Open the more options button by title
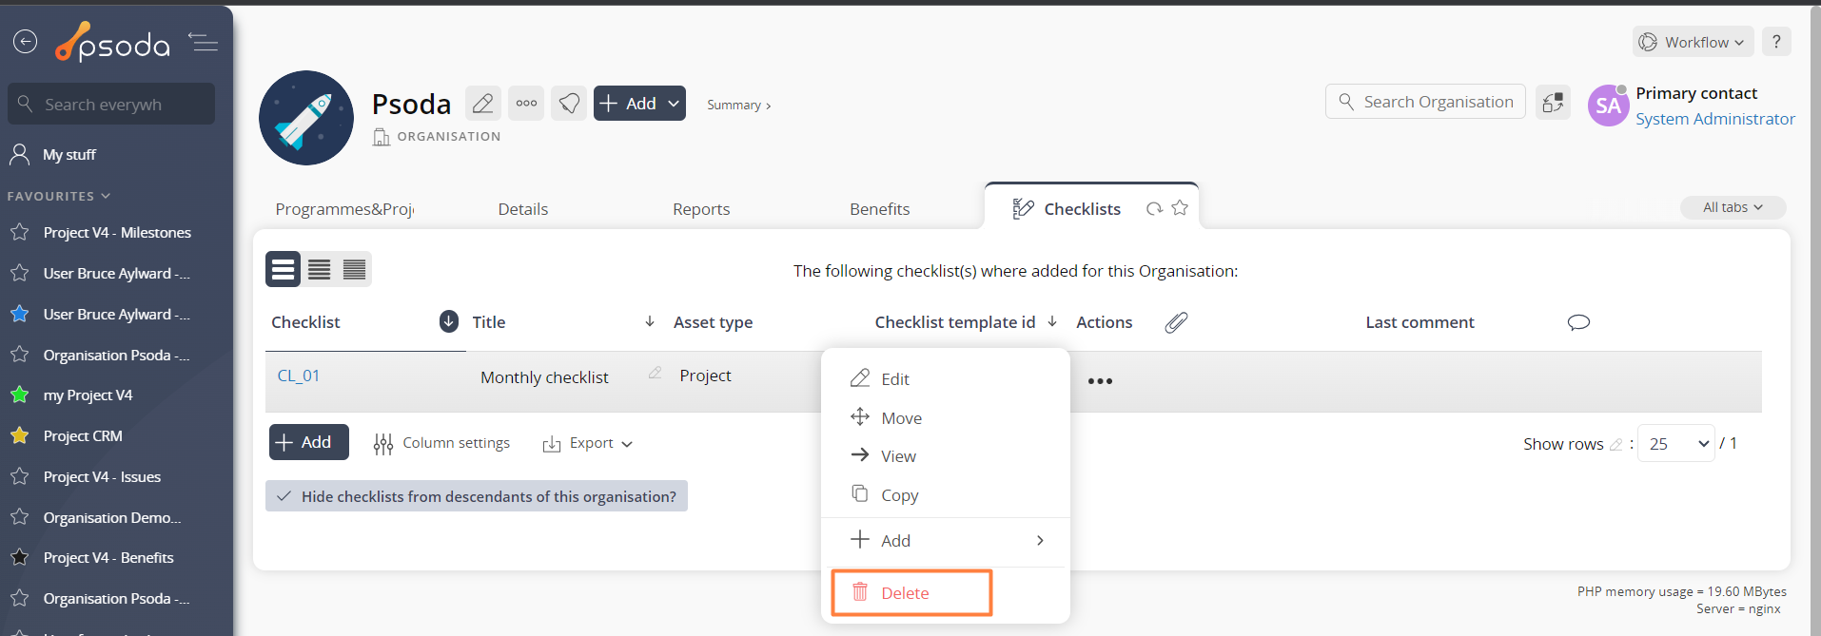 526,103
